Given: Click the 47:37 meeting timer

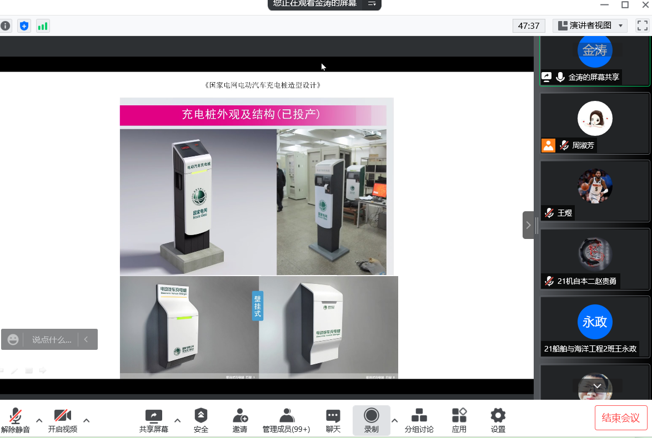Looking at the screenshot, I should click(529, 26).
